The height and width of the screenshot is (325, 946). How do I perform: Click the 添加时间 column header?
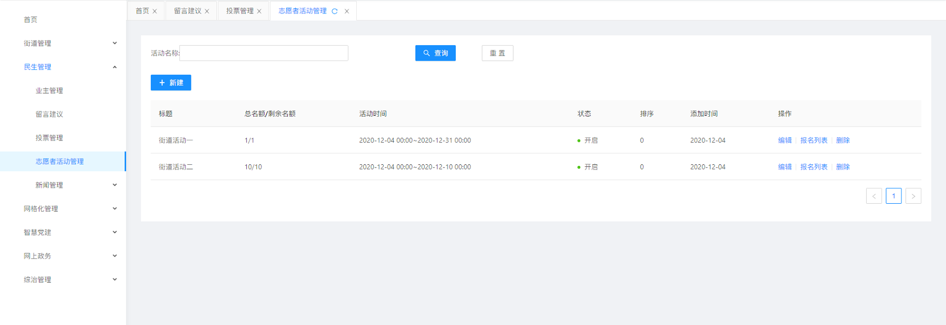(x=704, y=114)
